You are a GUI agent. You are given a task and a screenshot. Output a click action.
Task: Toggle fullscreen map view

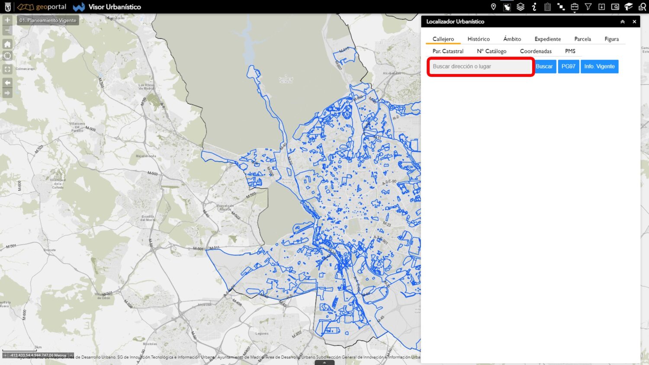click(7, 69)
